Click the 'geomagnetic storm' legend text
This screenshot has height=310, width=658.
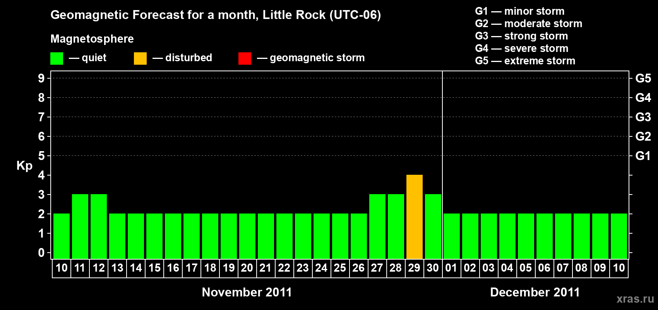317,58
